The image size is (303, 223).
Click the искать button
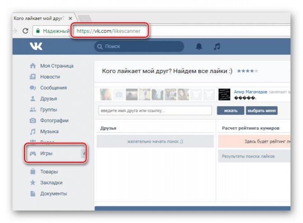[231, 111]
